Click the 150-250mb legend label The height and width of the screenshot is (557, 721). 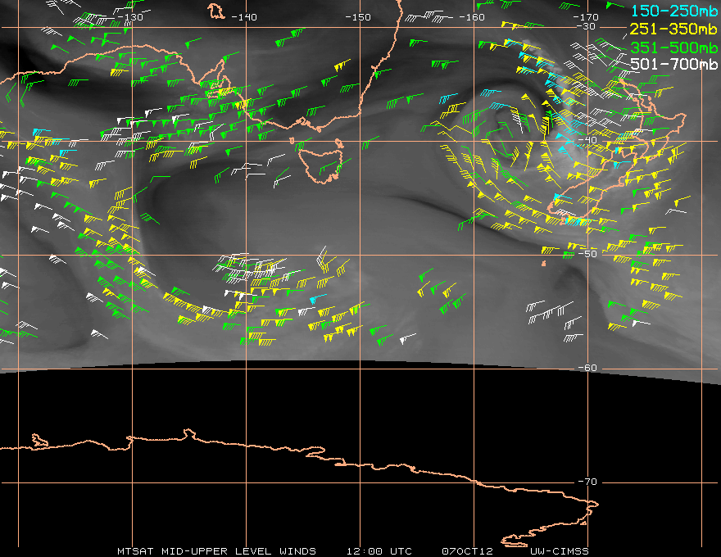coord(673,11)
